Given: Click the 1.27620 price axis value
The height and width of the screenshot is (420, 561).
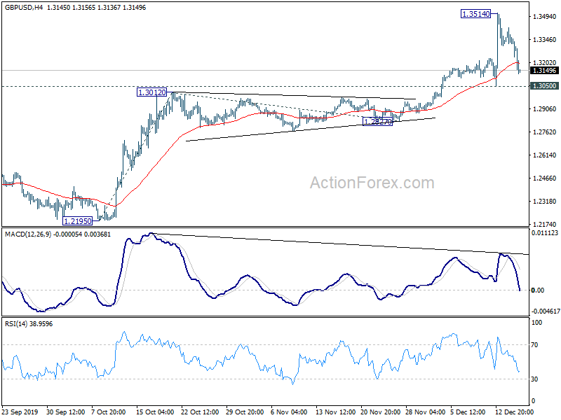Looking at the screenshot, I should point(545,132).
